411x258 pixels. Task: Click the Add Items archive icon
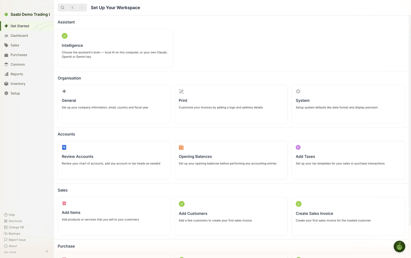coord(64,203)
